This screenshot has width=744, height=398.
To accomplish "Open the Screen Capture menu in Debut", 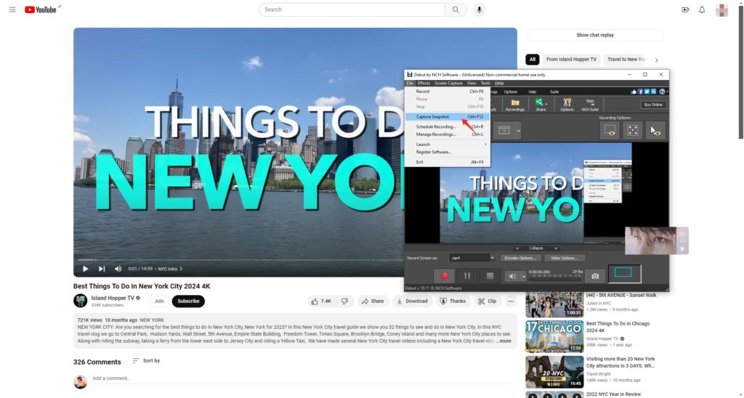I will pos(448,83).
